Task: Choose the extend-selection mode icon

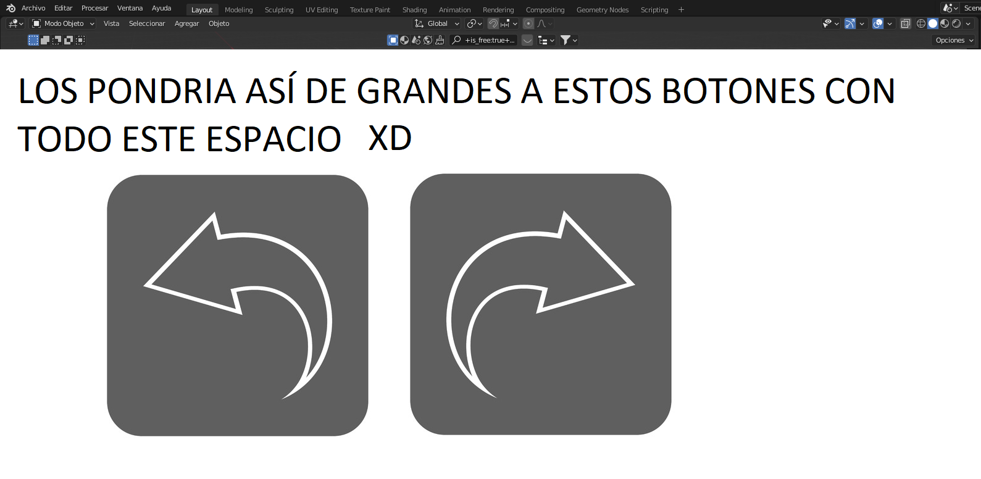Action: click(x=45, y=40)
